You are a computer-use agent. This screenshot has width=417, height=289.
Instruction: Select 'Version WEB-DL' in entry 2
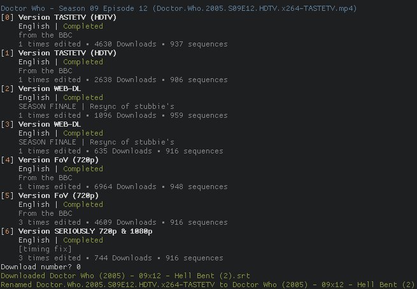[50, 88]
